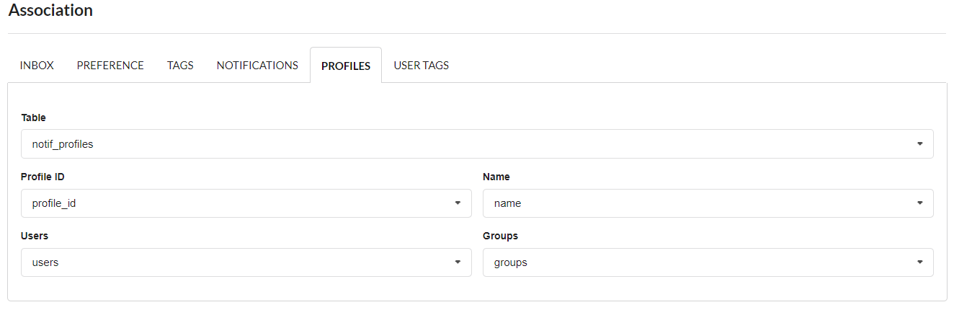The width and height of the screenshot is (954, 310).
Task: Open the PREFERENCE tab
Action: [110, 66]
